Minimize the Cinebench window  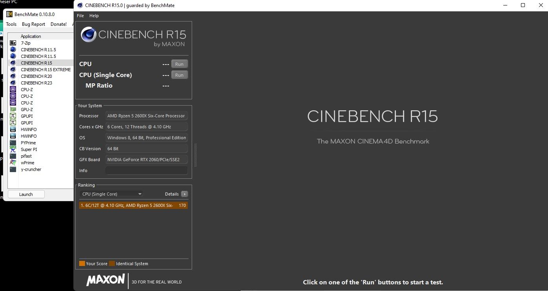pyautogui.click(x=505, y=5)
